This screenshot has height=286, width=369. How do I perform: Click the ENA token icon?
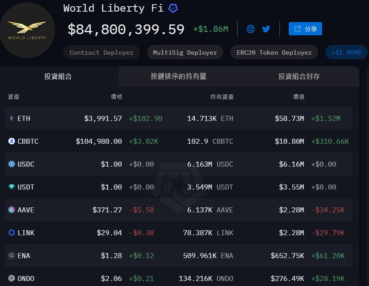point(12,255)
